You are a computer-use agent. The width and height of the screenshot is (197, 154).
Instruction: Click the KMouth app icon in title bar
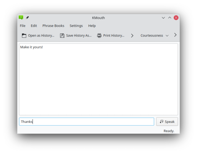21,18
